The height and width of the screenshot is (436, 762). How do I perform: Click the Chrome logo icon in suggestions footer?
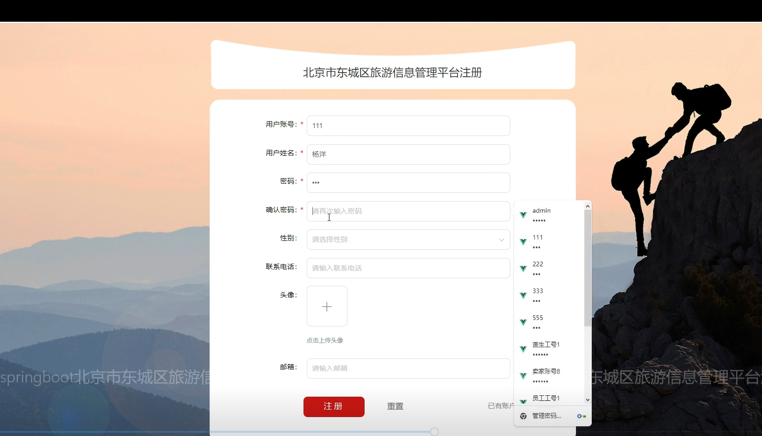(523, 416)
